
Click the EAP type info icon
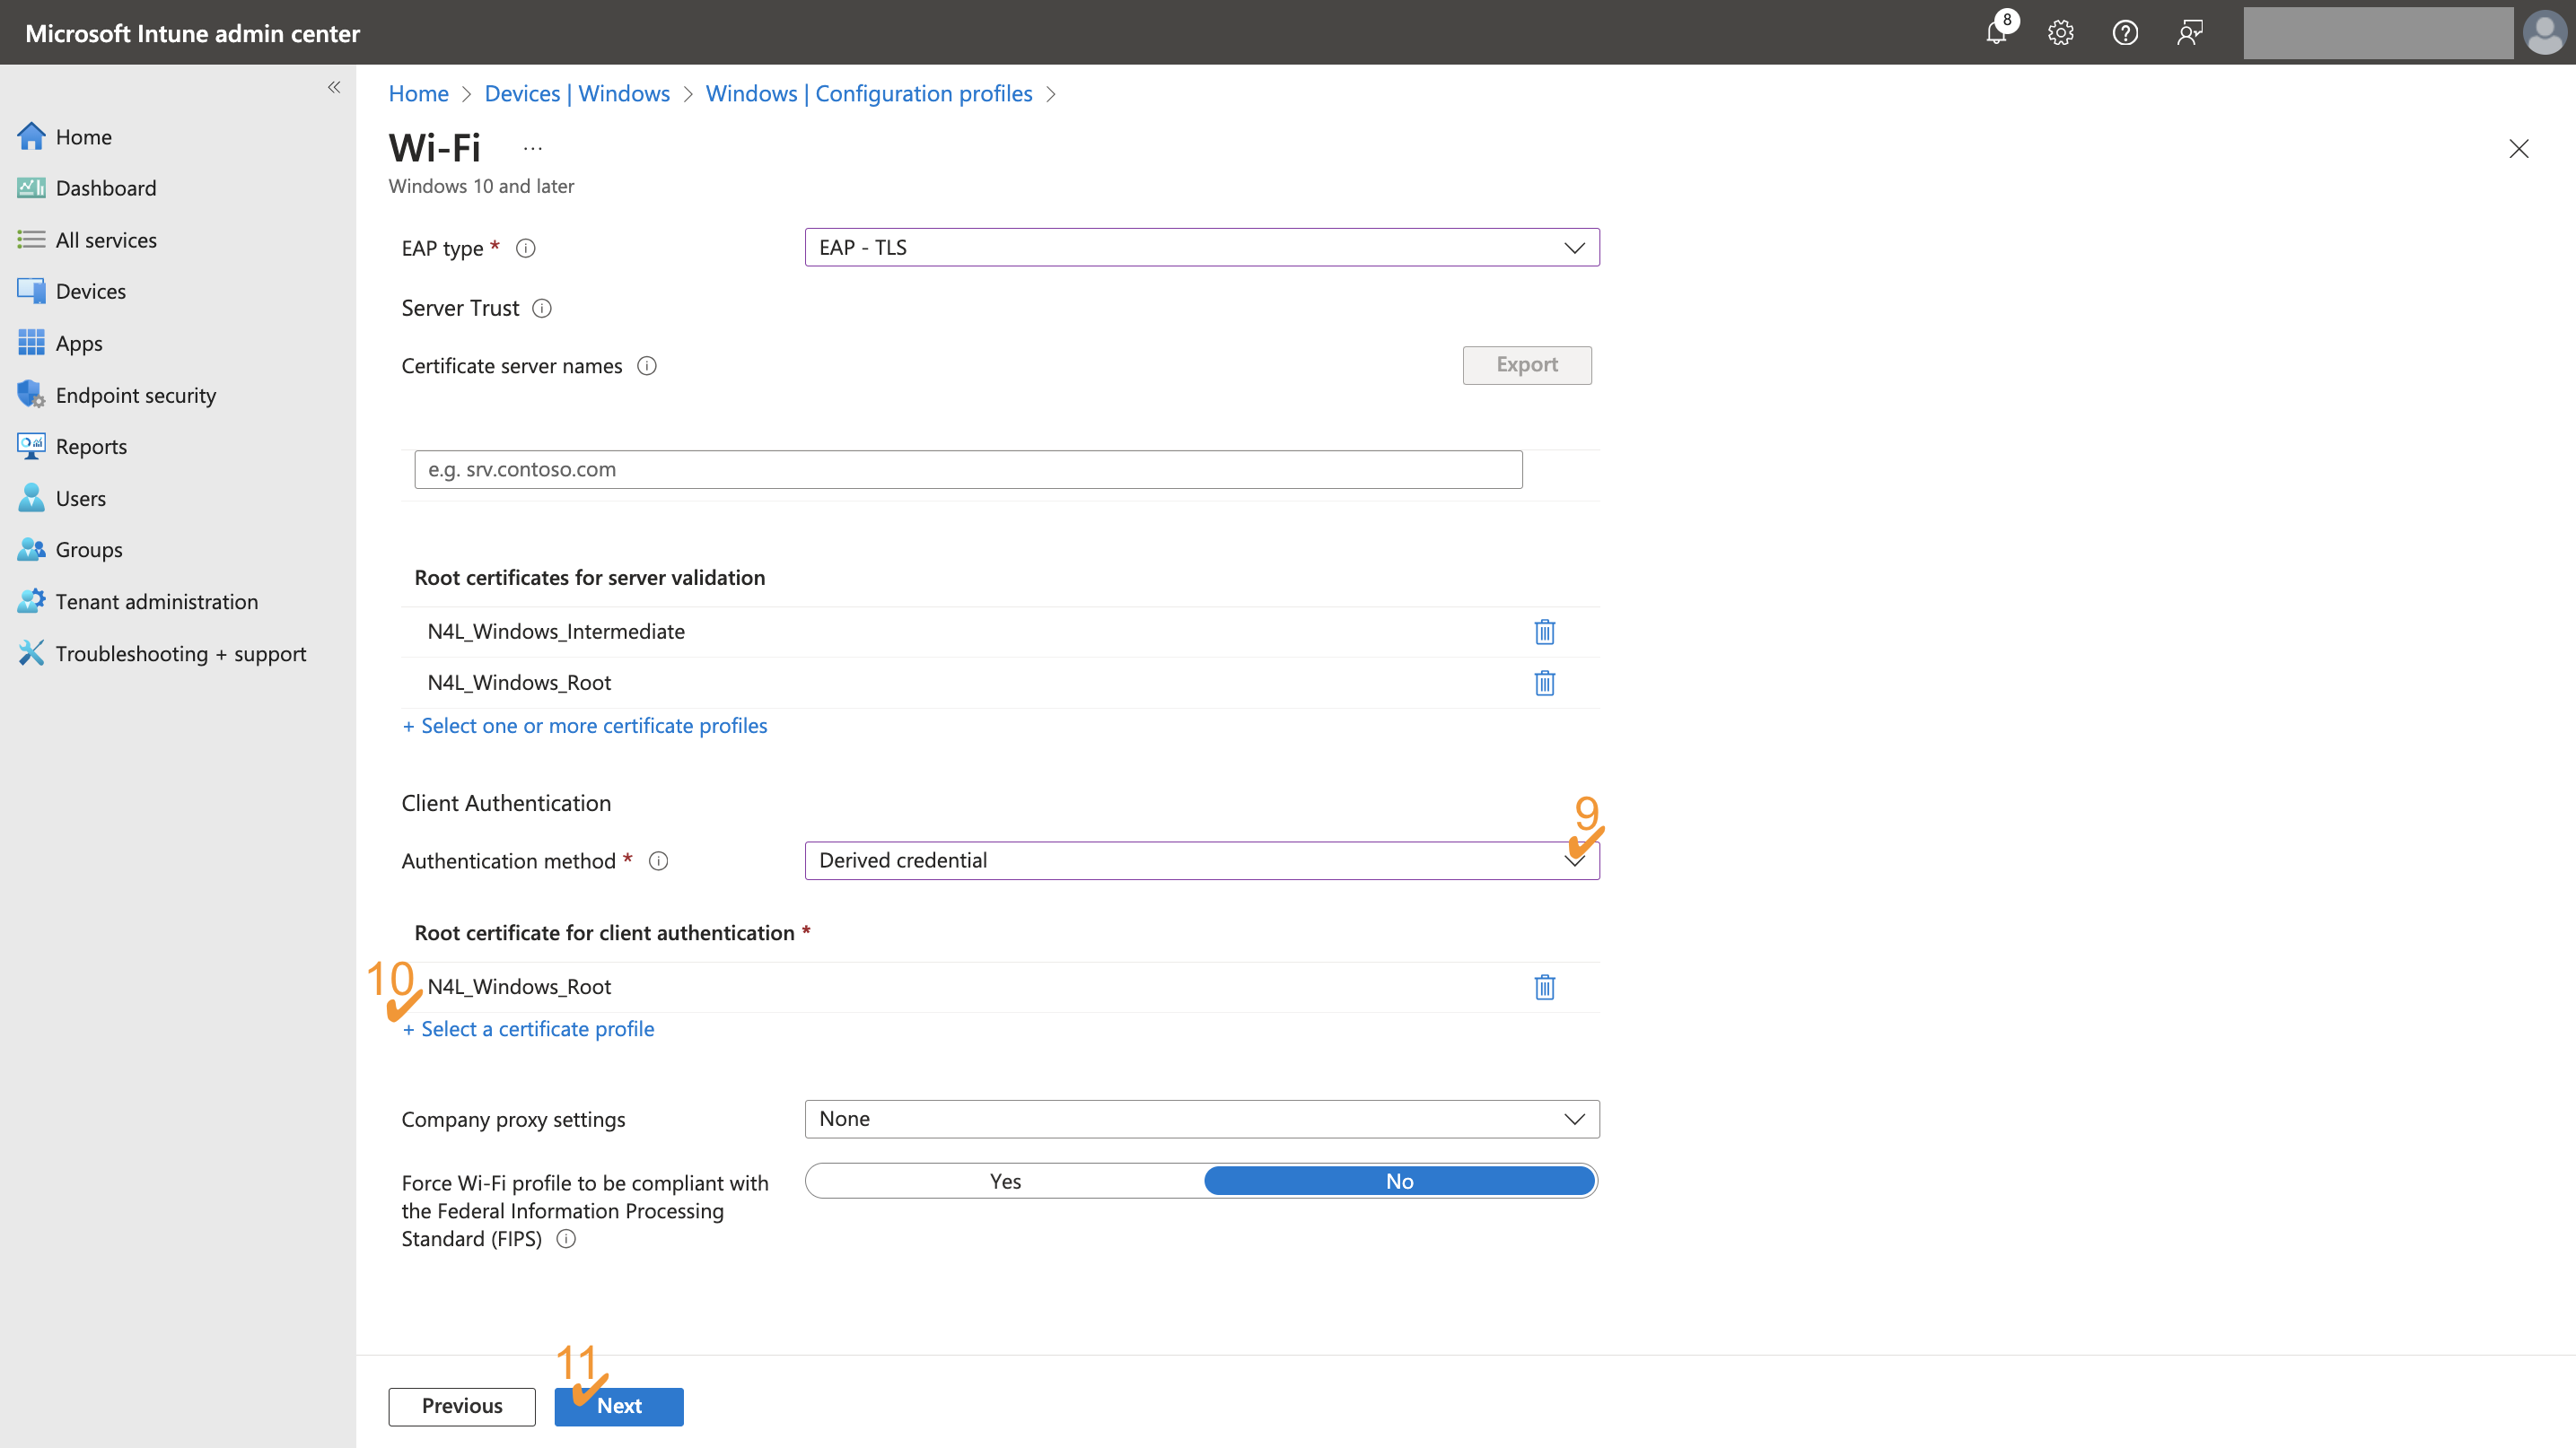point(525,248)
